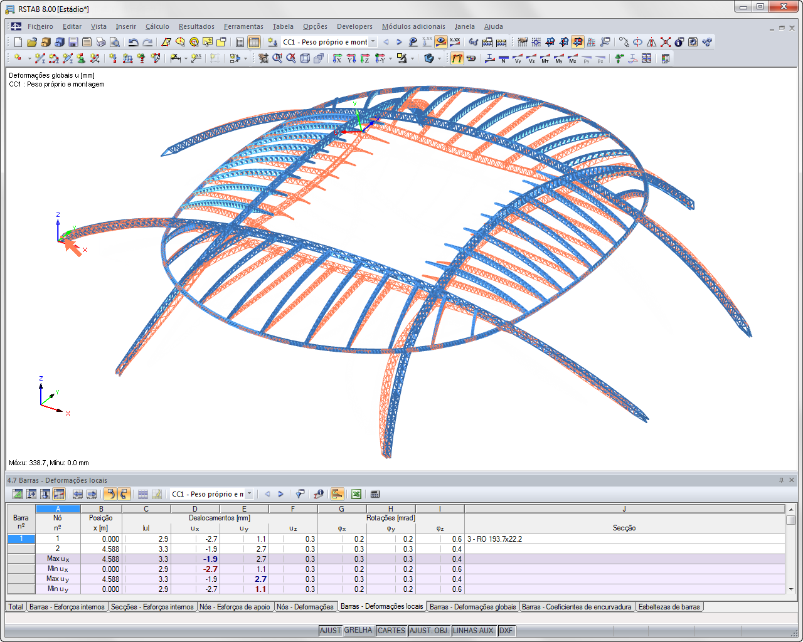Show the Vy shear force diagram

(x=518, y=58)
